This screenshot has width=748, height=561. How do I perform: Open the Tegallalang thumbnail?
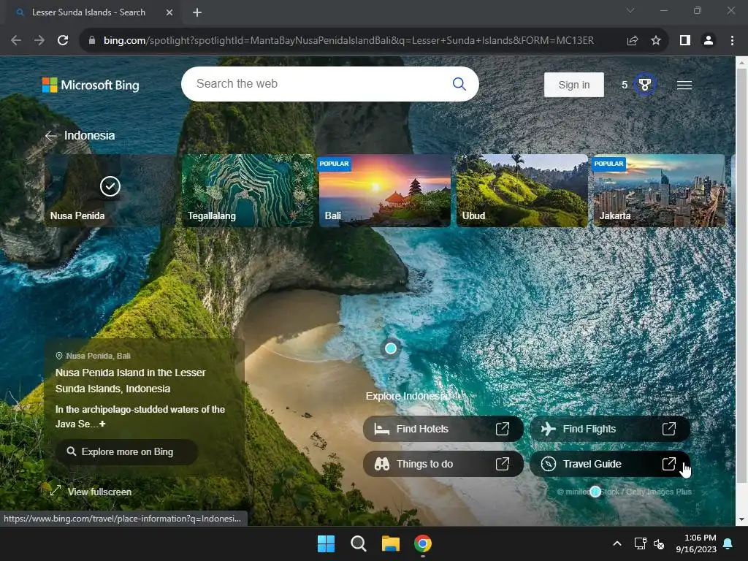pyautogui.click(x=248, y=191)
